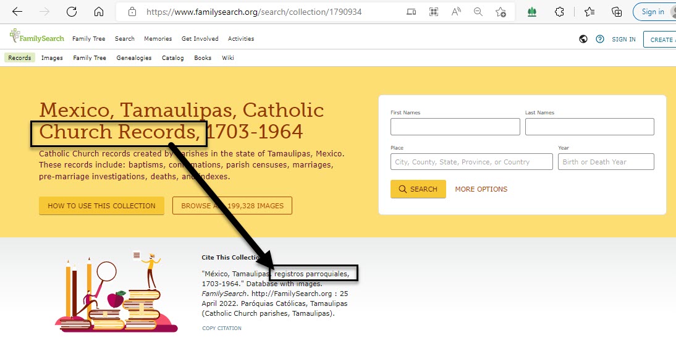The height and width of the screenshot is (356, 676).
Task: Switch to the Images tab
Action: pos(52,57)
